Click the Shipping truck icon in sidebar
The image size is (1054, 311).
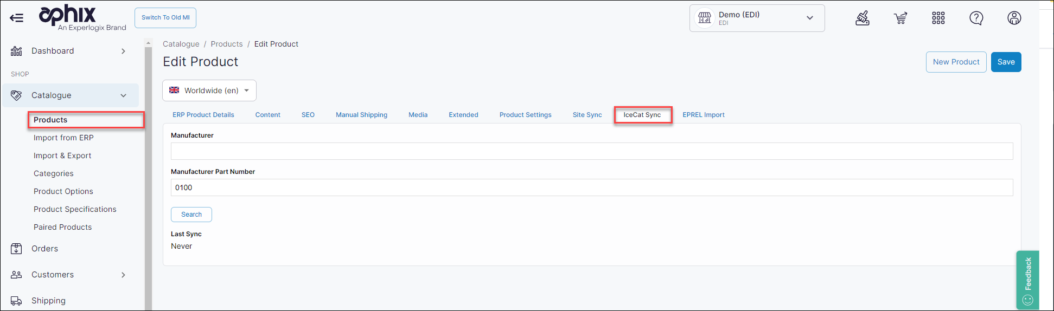[17, 301]
